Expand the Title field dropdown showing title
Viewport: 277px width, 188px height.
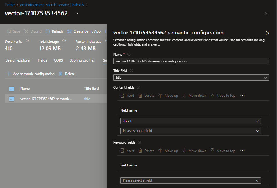pos(191,78)
